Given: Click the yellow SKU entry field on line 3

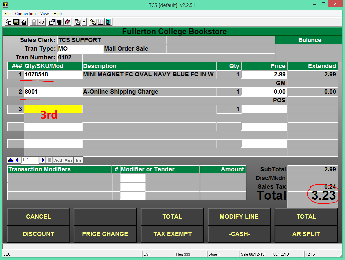Looking at the screenshot, I should [53, 109].
